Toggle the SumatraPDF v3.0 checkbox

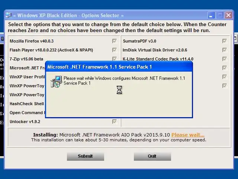(x=225, y=41)
